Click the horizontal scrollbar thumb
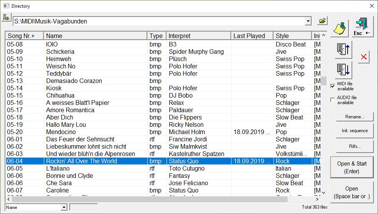 150,199
